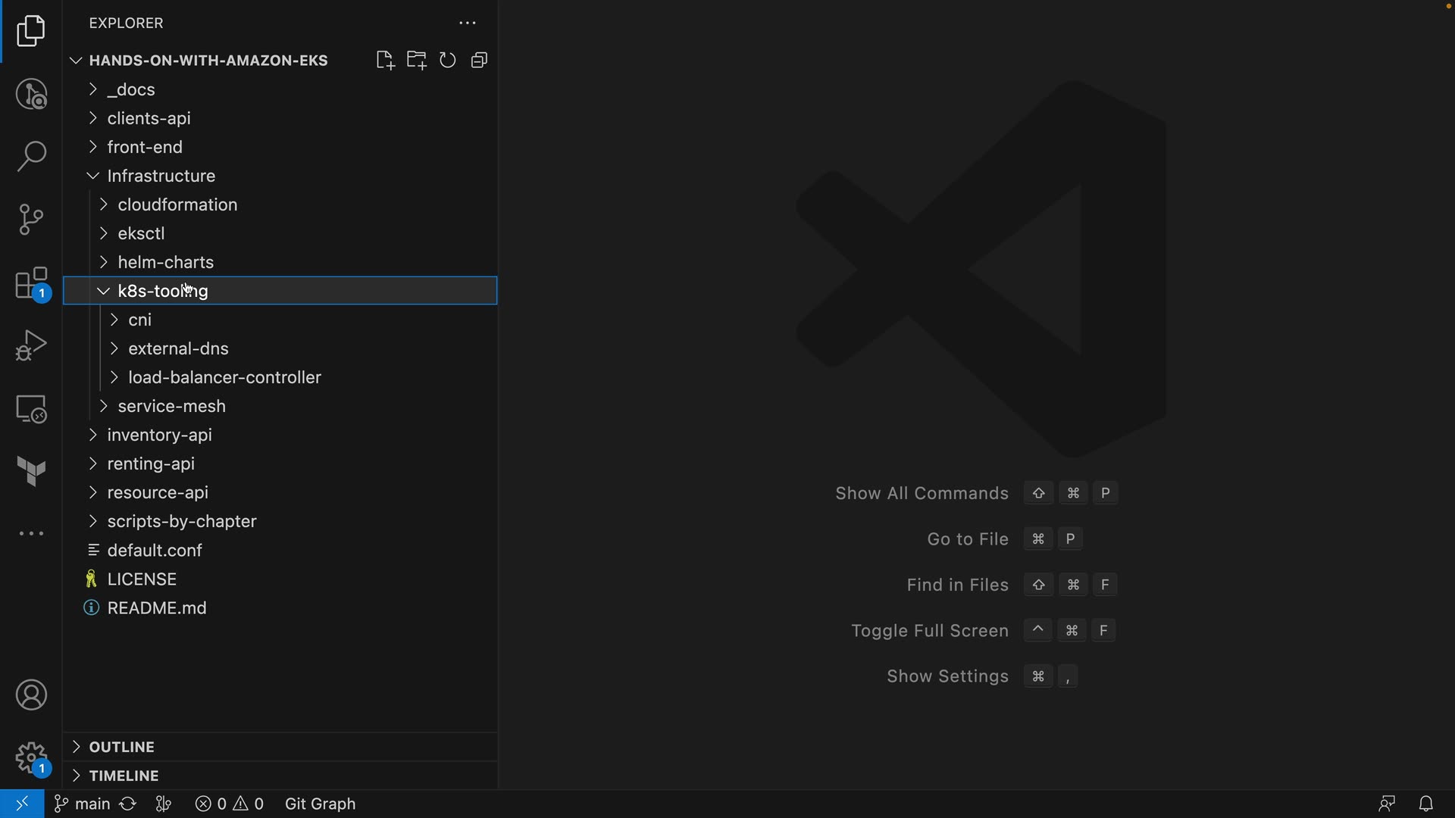Collapse the Infrastructure folder
The image size is (1455, 818).
tap(161, 176)
